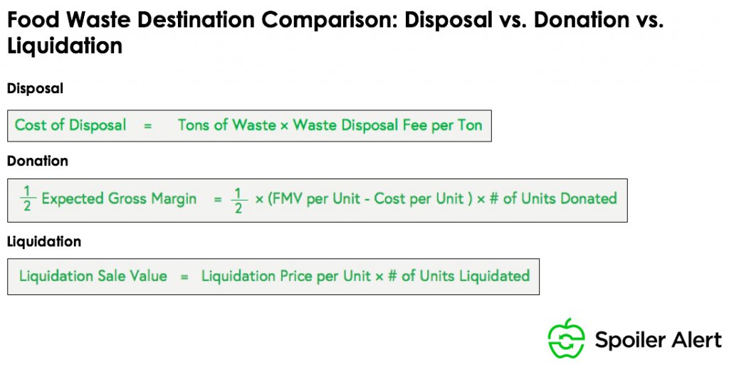Image resolution: width=729 pixels, height=367 pixels.
Task: Click the one-half fraction after the equals sign
Action: coord(238,201)
